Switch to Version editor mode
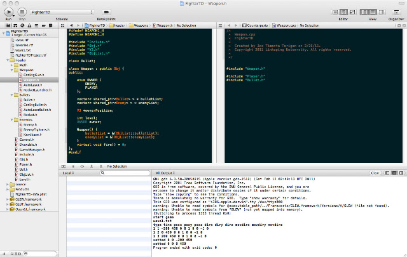This screenshot has width=407, height=257. point(352,12)
